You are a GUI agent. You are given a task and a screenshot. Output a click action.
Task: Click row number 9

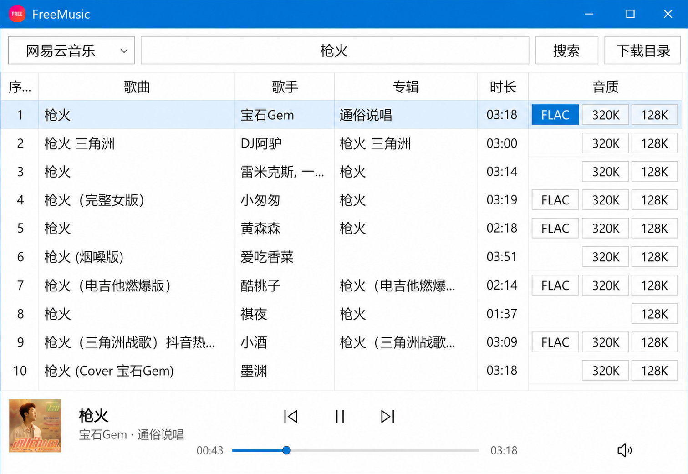point(20,342)
